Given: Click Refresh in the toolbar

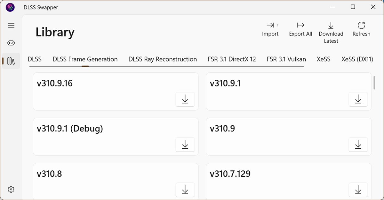Looking at the screenshot, I should point(361,29).
